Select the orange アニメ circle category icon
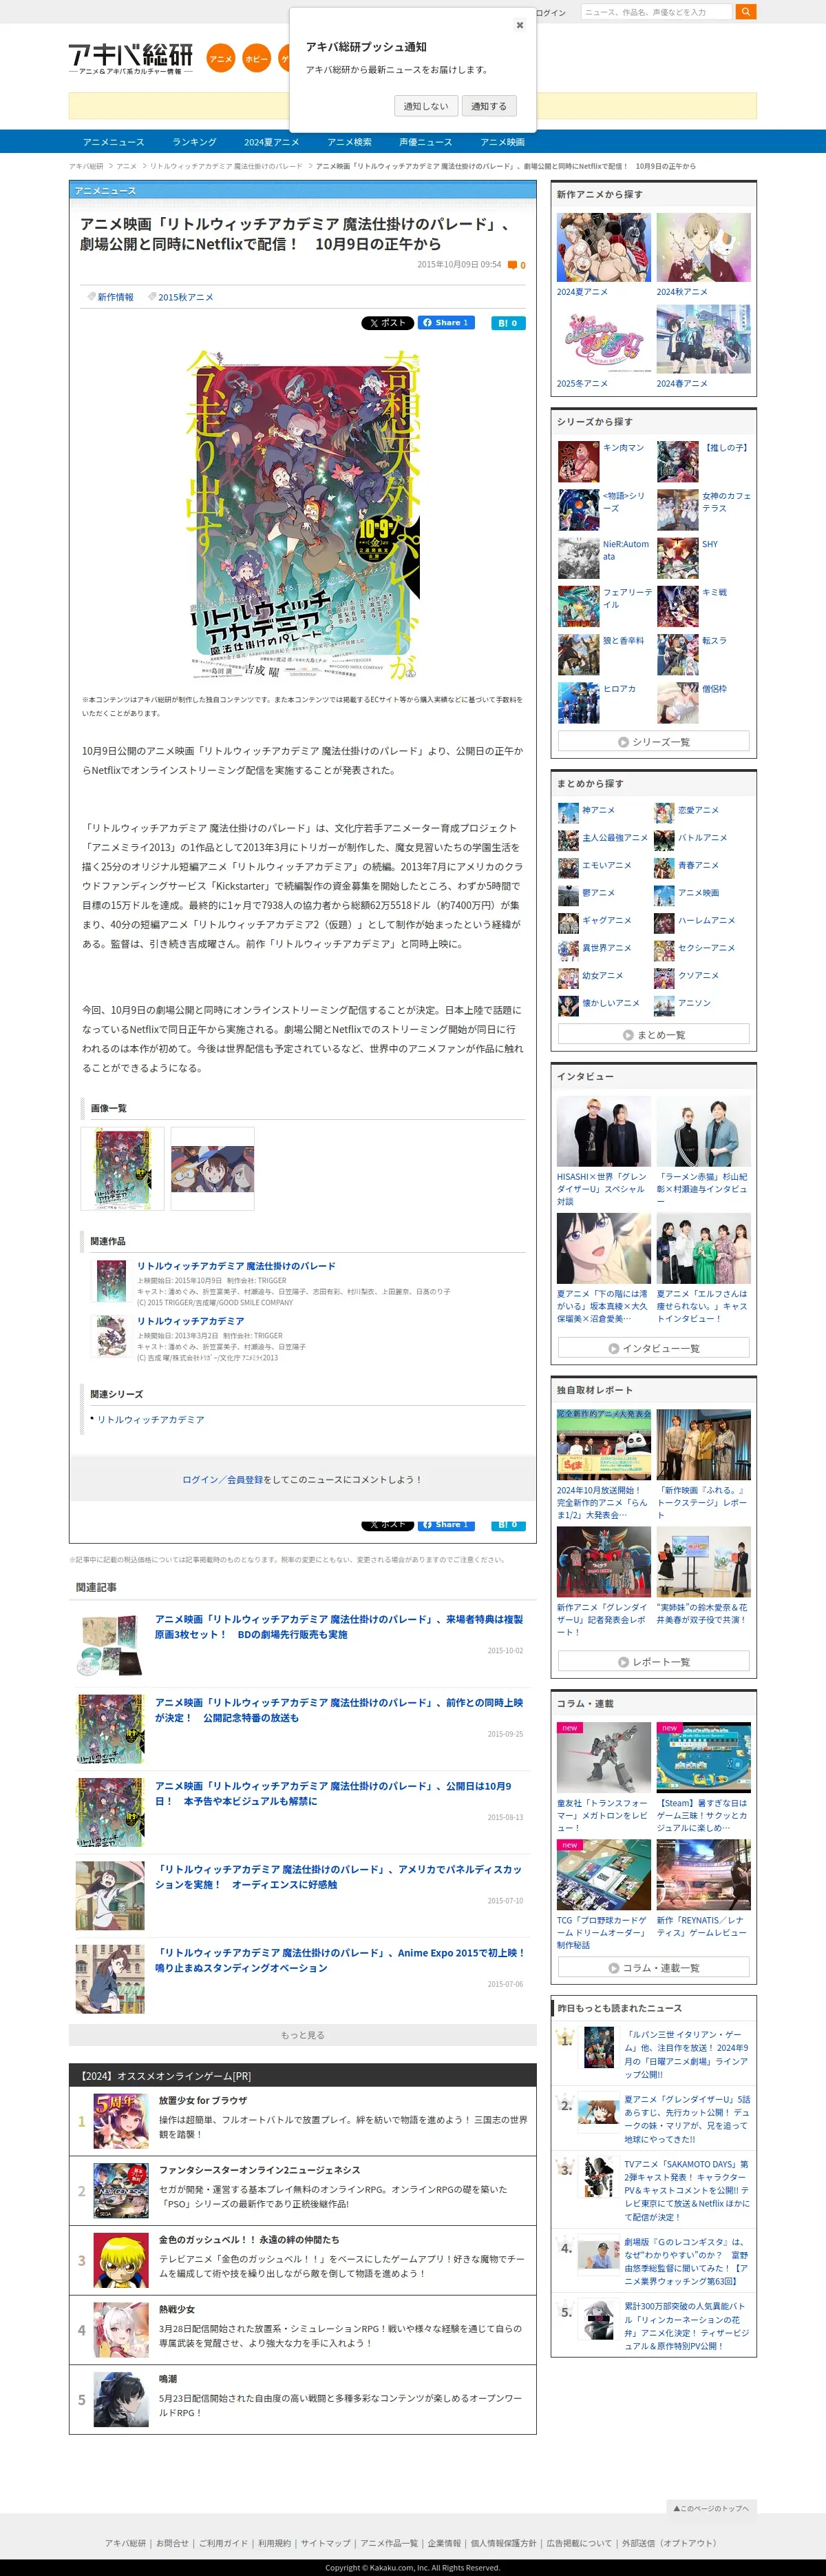This screenshot has width=826, height=2576. tap(221, 59)
